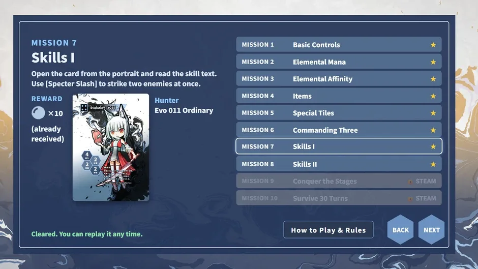This screenshot has width=478, height=269.
Task: Click the Hunter card name label
Action: click(166, 100)
